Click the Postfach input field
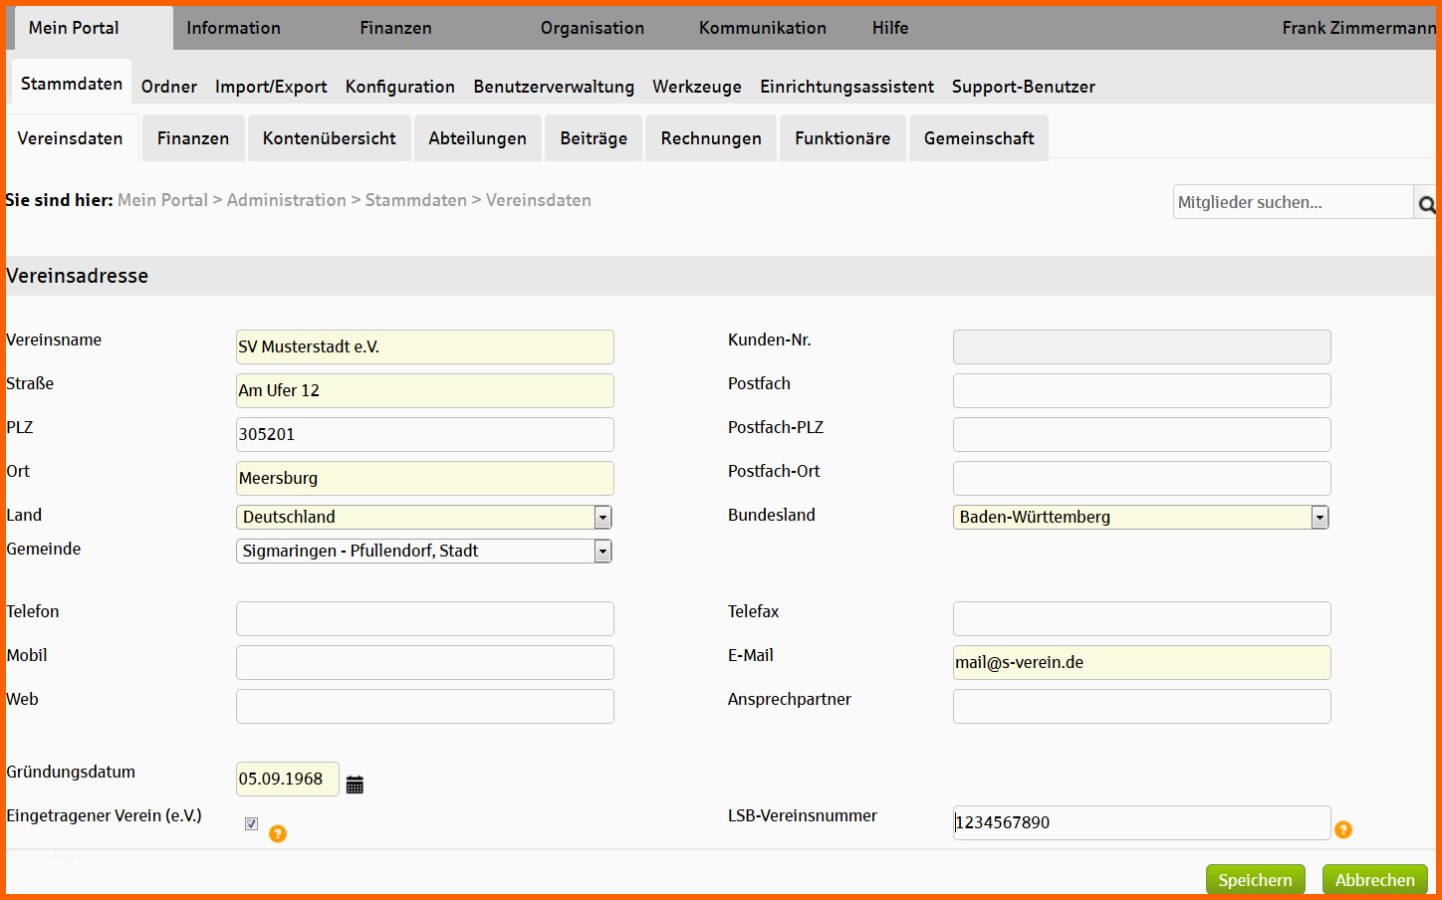The image size is (1442, 900). pos(1142,390)
